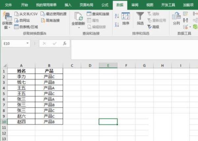Switch to the 视图 (View) tab
This screenshot has height=141, width=198.
point(149,5)
